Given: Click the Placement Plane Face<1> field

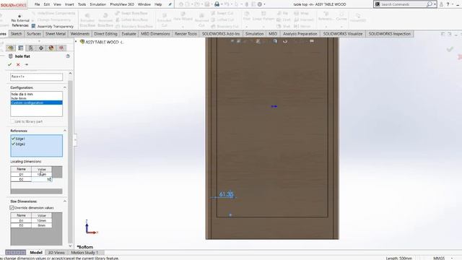Looking at the screenshot, I should pyautogui.click(x=37, y=77).
